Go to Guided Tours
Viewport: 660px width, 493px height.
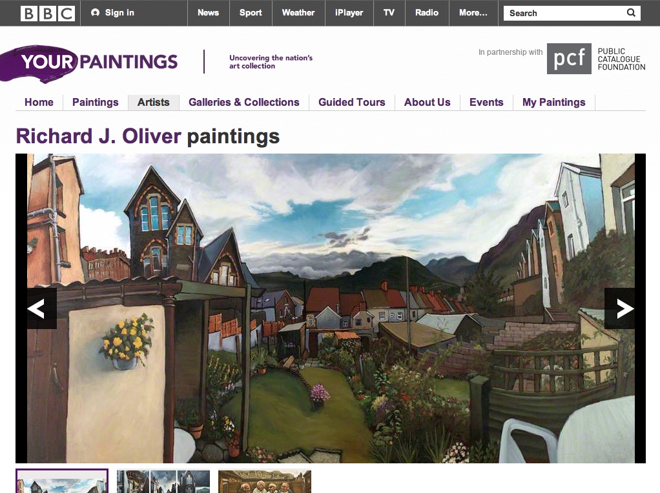pyautogui.click(x=352, y=102)
